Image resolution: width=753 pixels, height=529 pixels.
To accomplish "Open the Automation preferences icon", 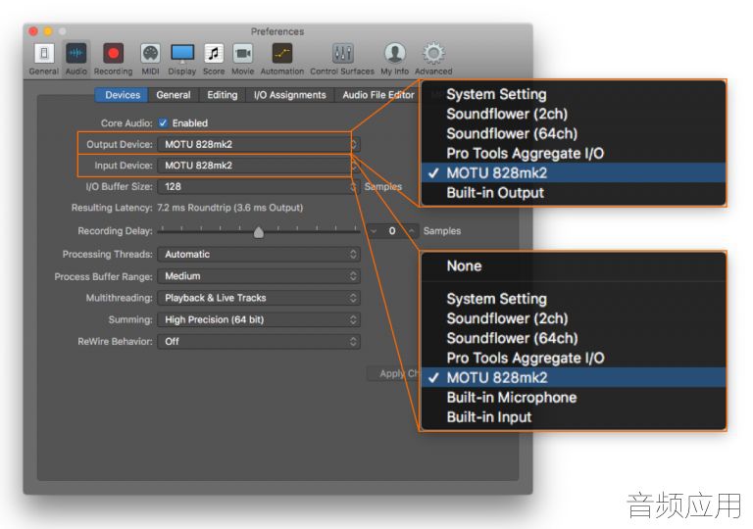I will 282,54.
